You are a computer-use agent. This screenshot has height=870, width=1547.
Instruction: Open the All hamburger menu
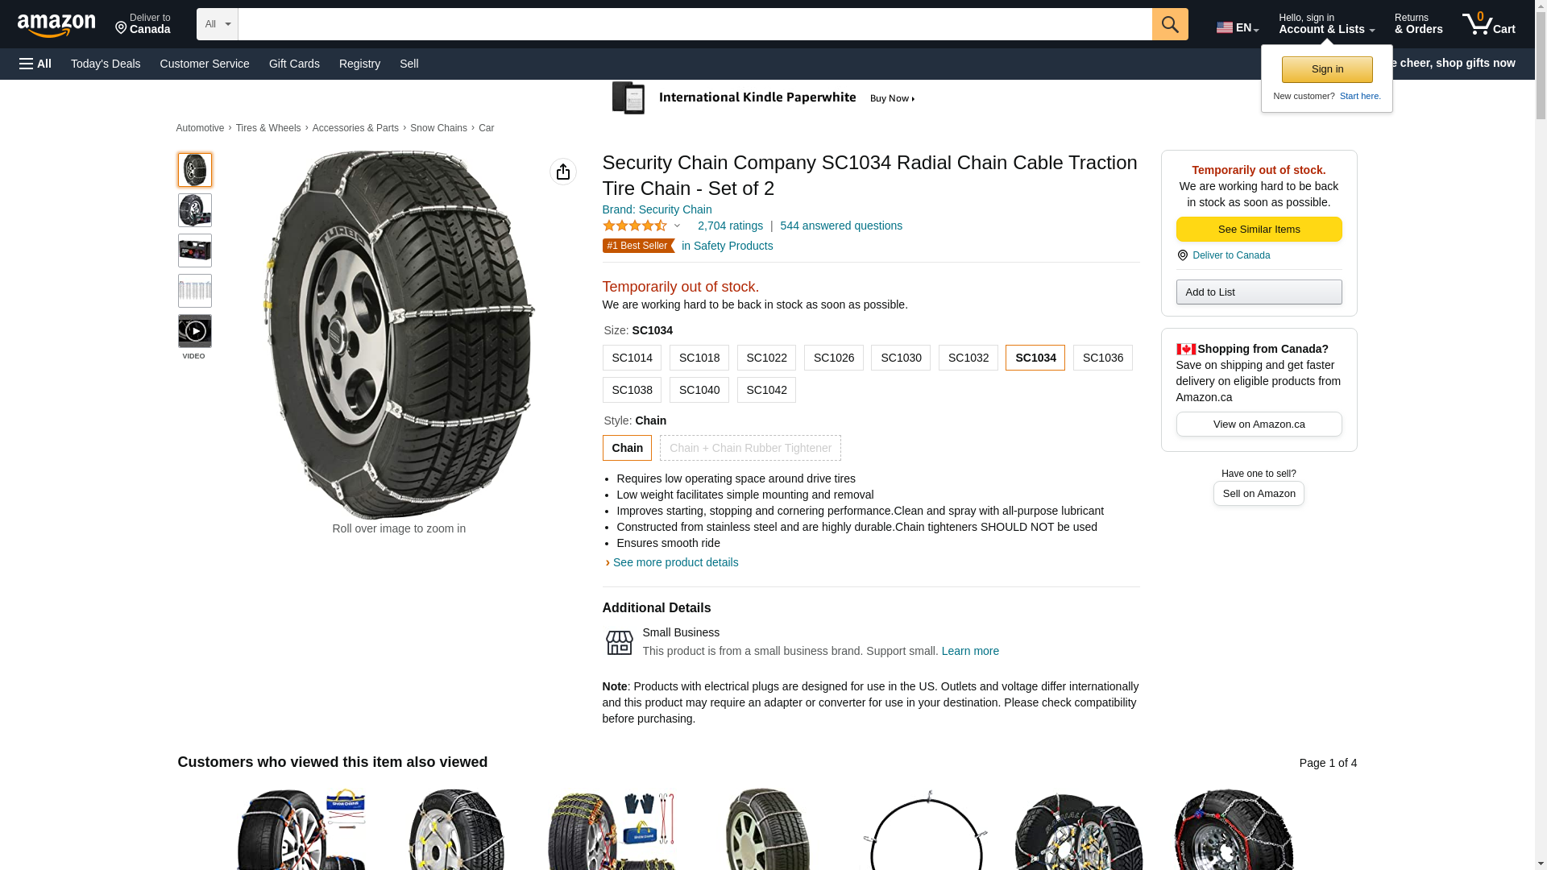pyautogui.click(x=35, y=64)
